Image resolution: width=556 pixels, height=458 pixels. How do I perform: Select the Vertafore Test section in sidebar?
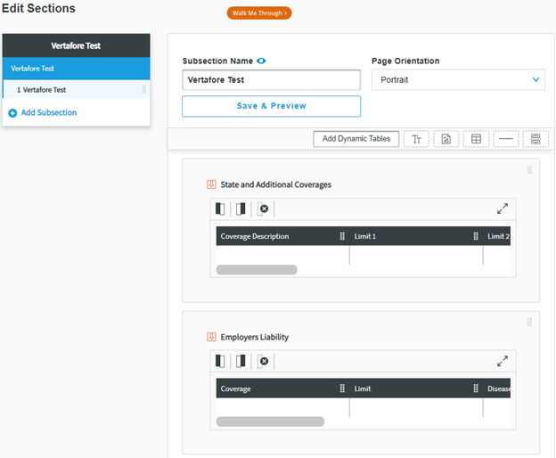pos(76,68)
